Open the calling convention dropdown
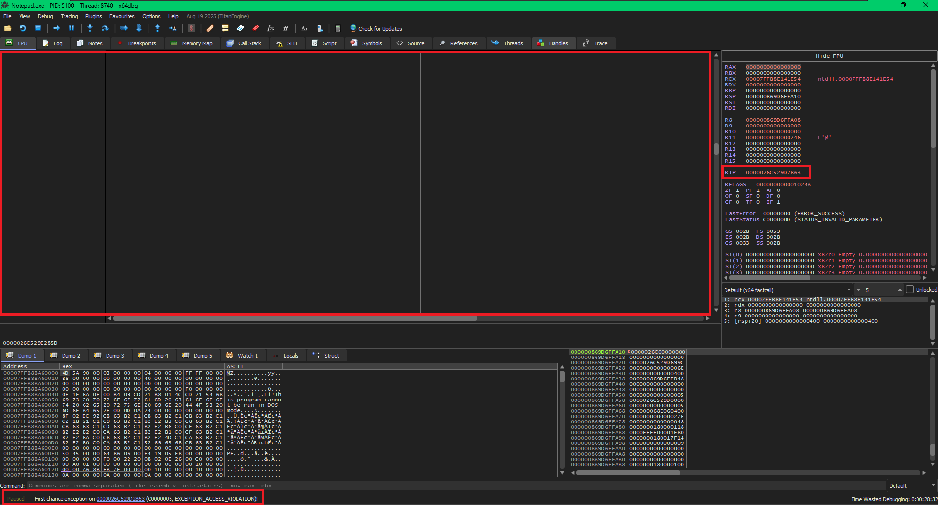This screenshot has height=505, width=938. [x=788, y=290]
